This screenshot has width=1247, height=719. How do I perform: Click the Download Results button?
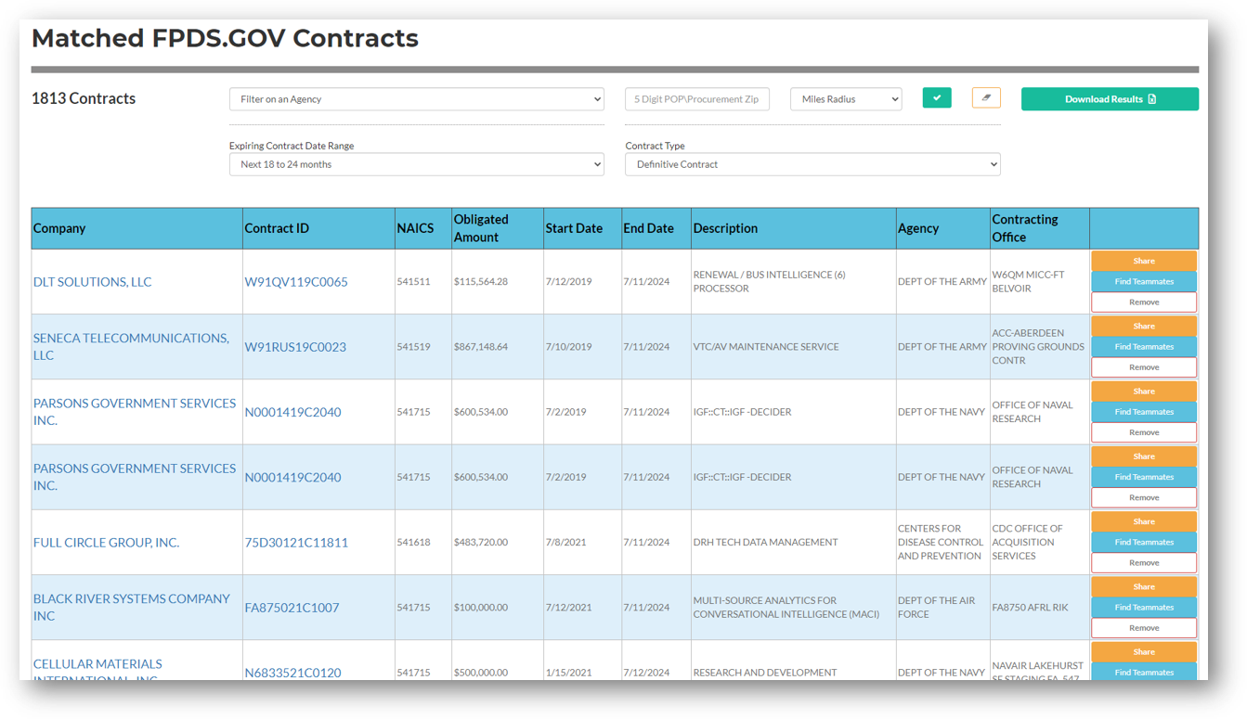pos(1110,99)
